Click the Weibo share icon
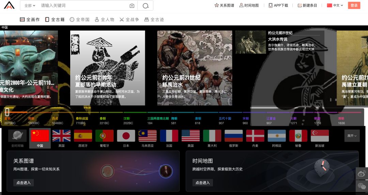This screenshot has height=195, width=368. [362, 174]
